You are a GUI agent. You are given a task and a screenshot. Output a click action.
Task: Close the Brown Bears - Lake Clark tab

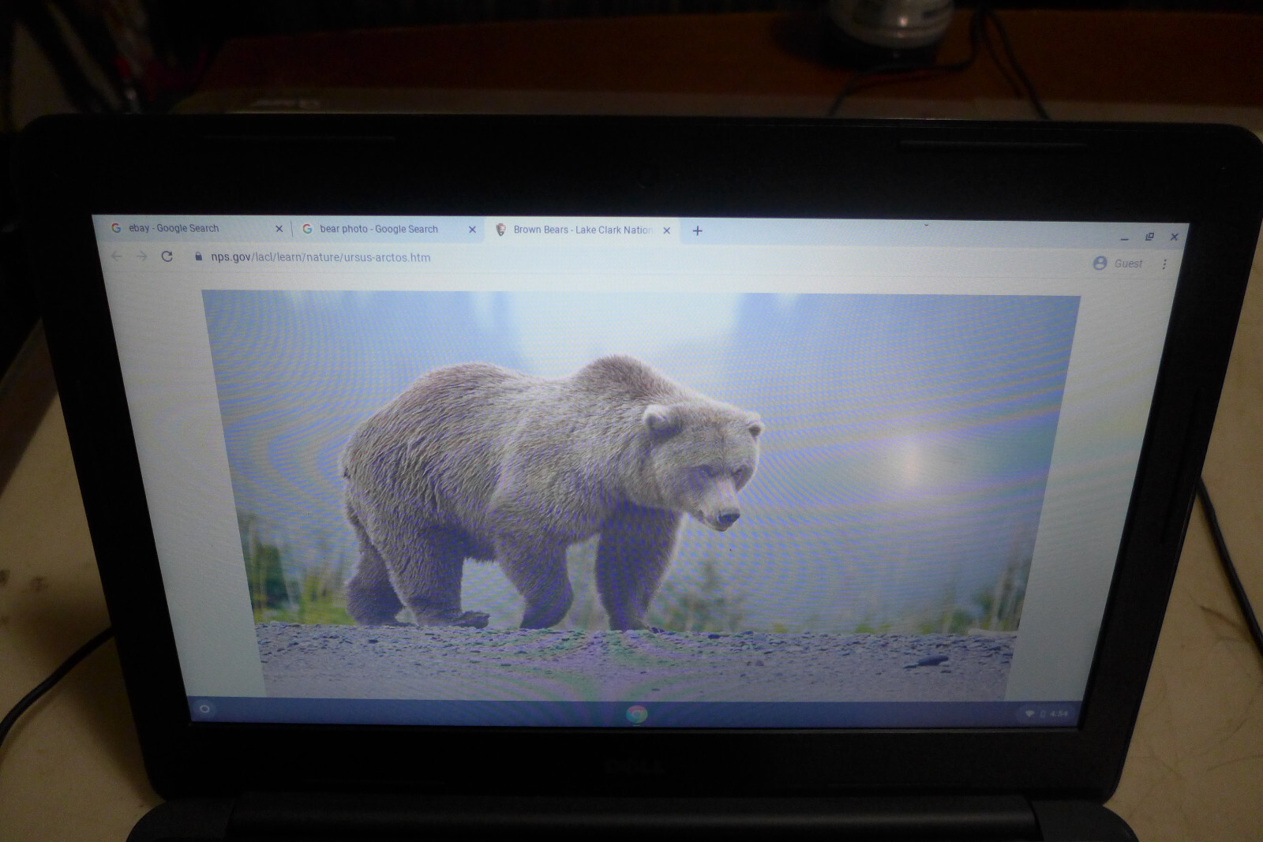click(666, 230)
